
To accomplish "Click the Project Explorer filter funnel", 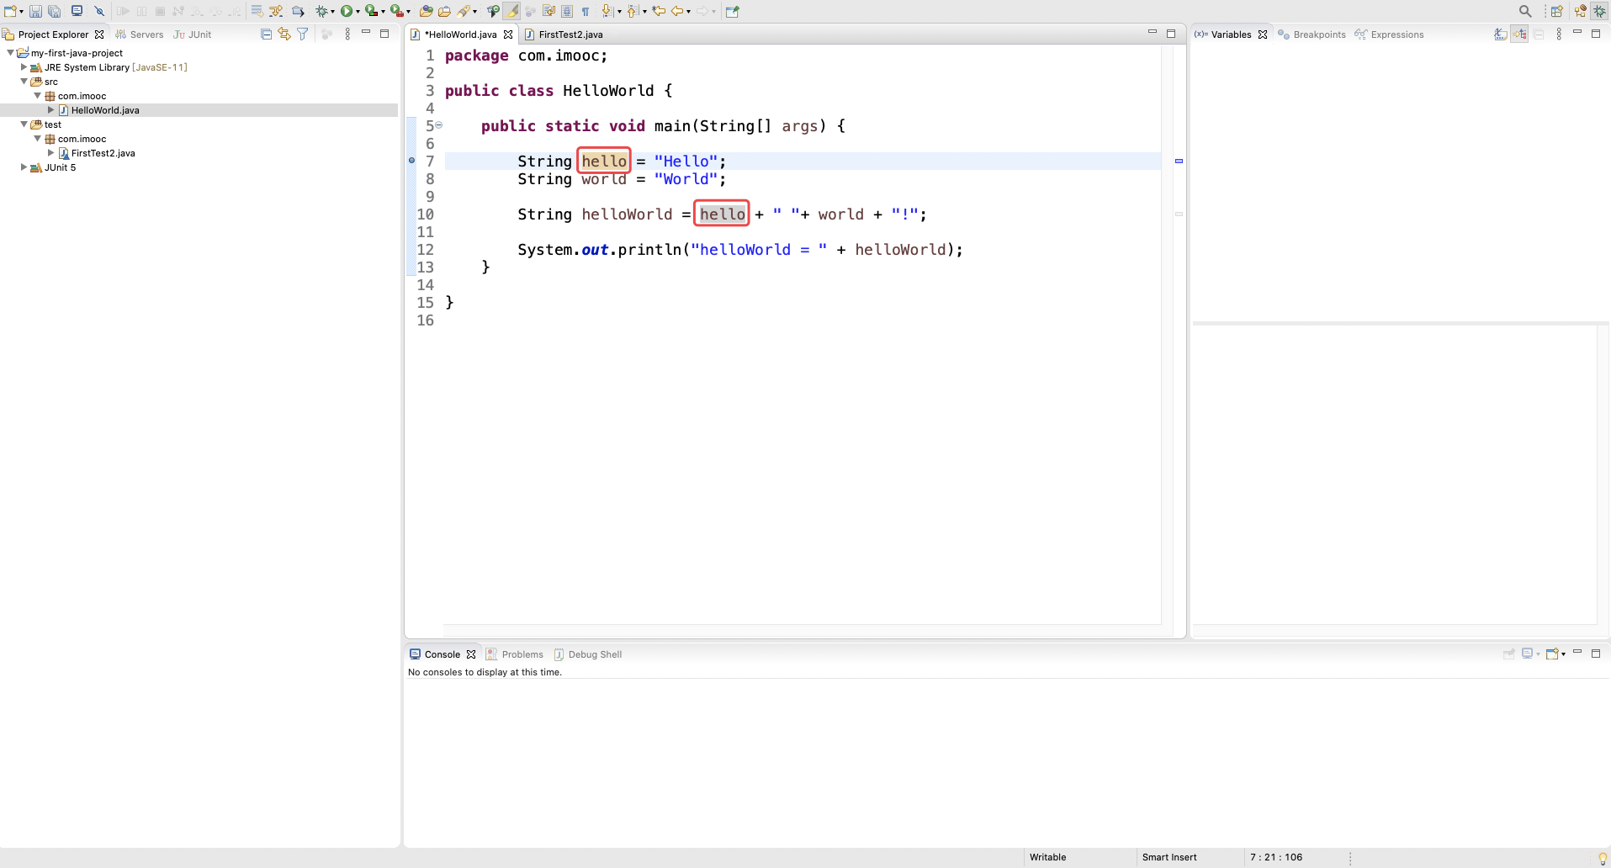I will [x=303, y=34].
